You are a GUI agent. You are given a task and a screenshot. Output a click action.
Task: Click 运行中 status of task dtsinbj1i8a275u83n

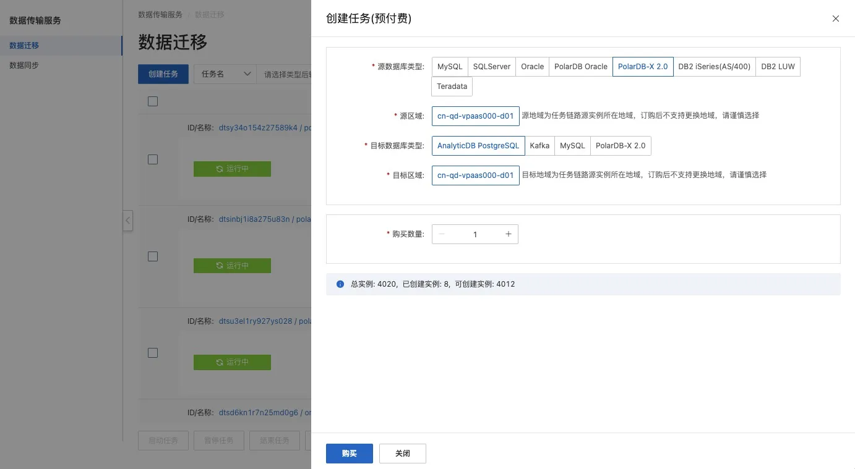pos(232,266)
